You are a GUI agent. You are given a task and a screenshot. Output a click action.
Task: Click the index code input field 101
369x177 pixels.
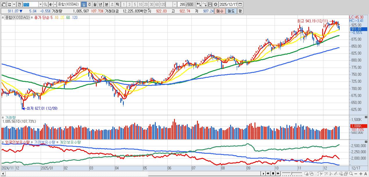[x=31, y=5]
